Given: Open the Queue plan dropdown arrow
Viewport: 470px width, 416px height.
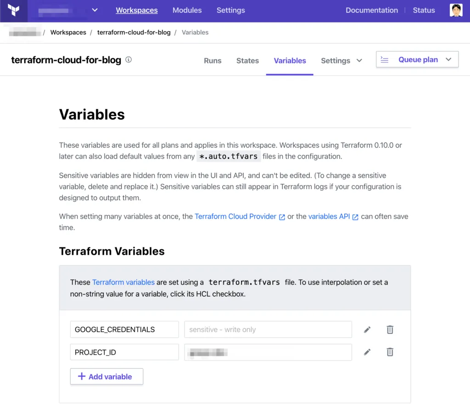Looking at the screenshot, I should [x=448, y=59].
